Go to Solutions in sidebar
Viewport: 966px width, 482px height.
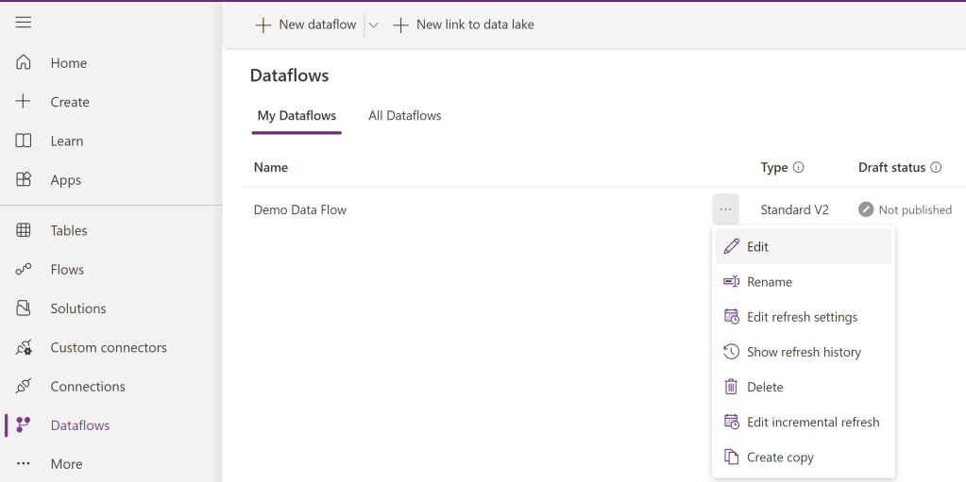click(x=77, y=308)
